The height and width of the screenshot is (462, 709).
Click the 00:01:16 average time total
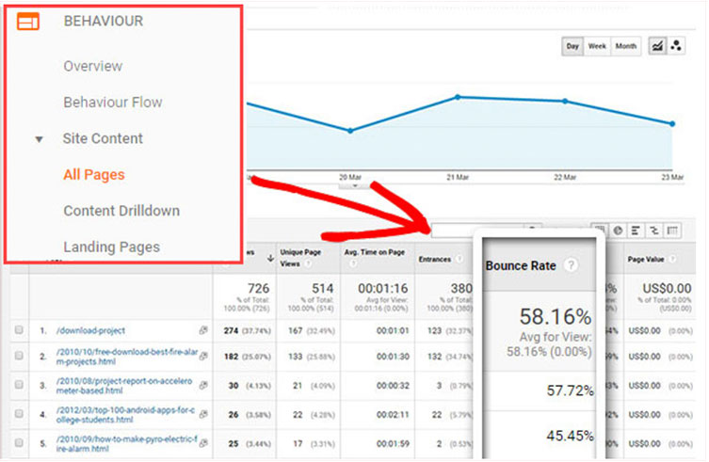coord(382,288)
